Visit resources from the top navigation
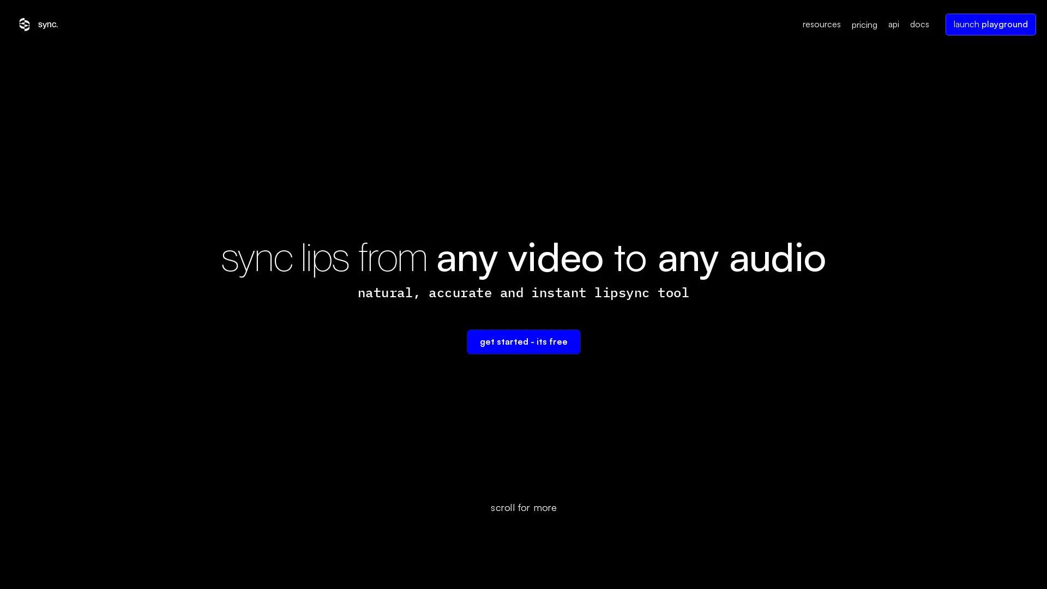The width and height of the screenshot is (1047, 589). click(x=821, y=25)
